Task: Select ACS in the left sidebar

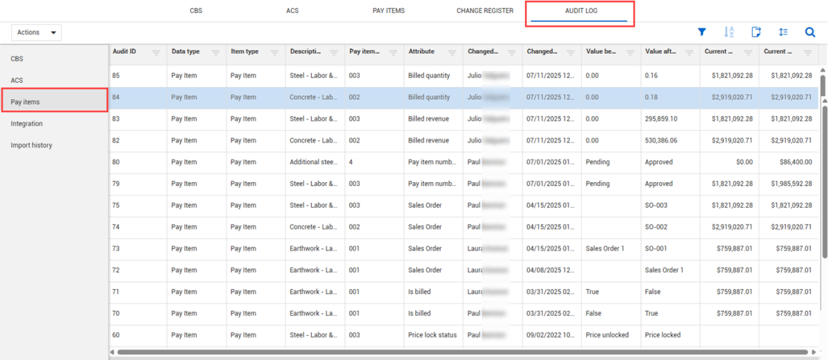Action: point(17,81)
